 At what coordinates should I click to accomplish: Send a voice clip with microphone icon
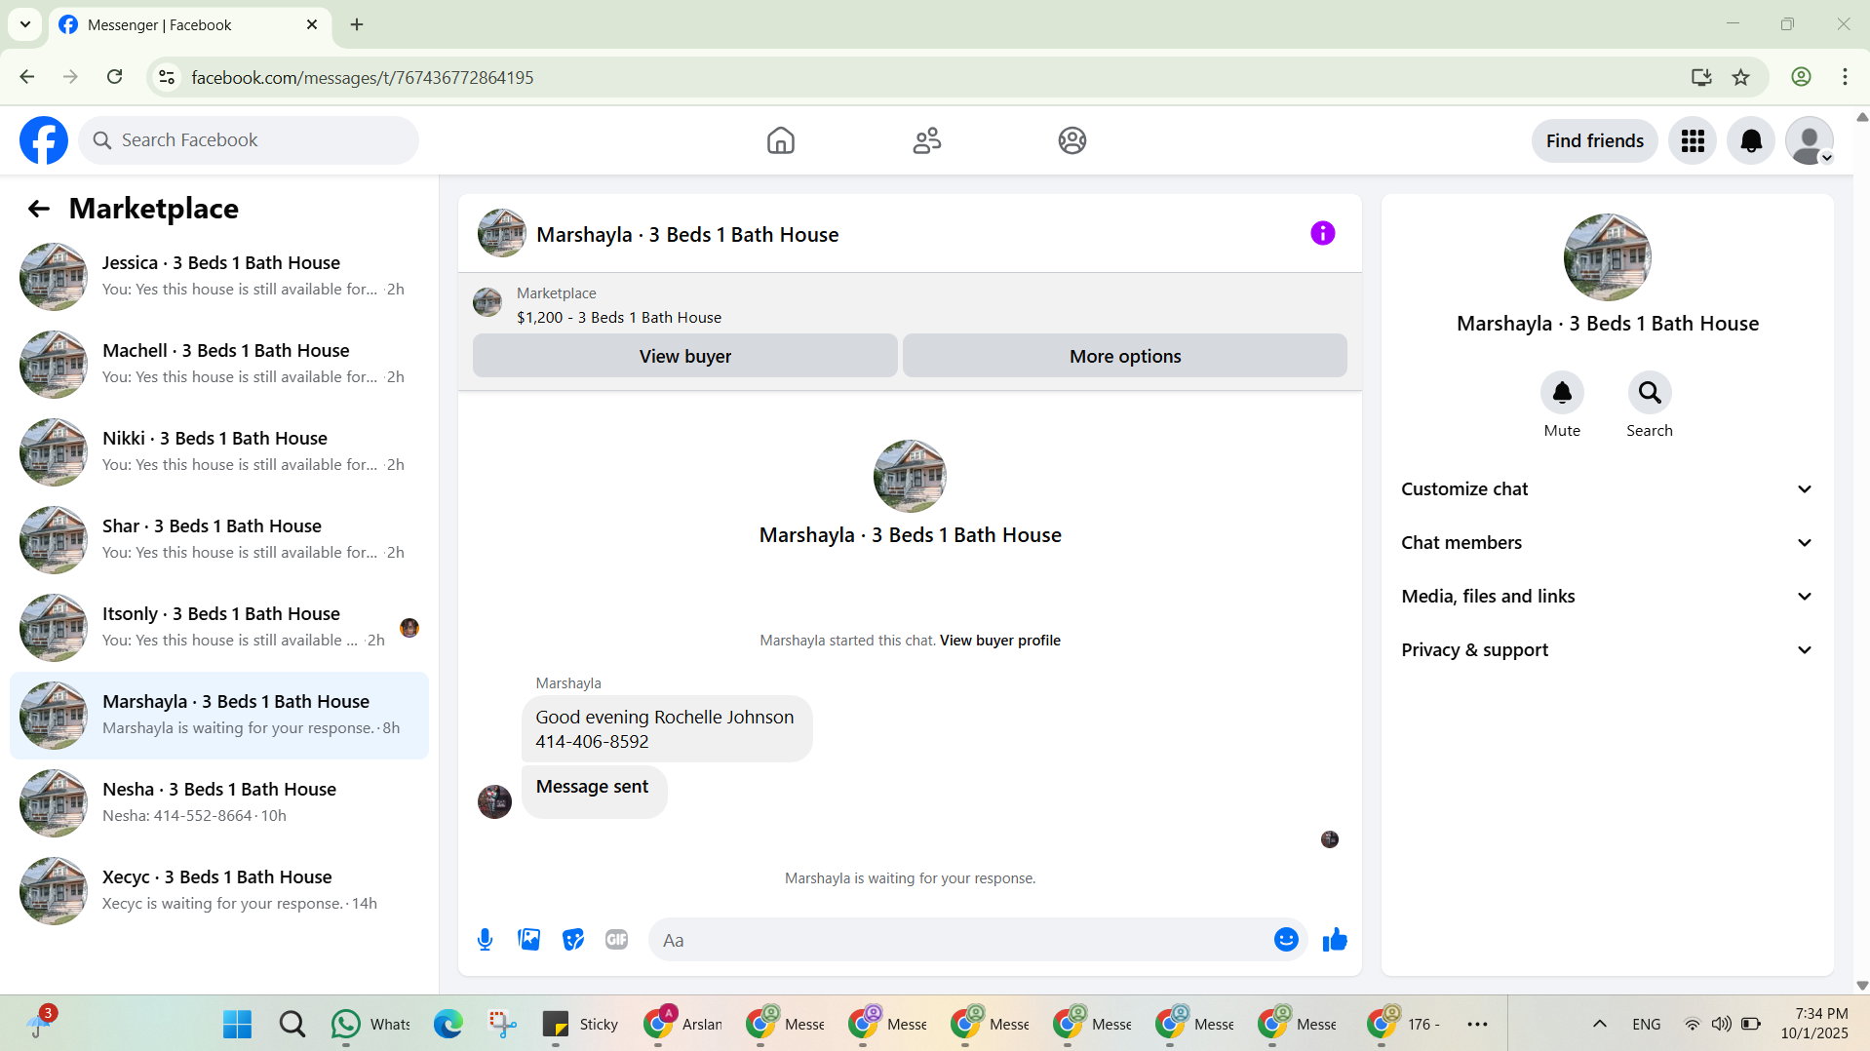click(486, 940)
